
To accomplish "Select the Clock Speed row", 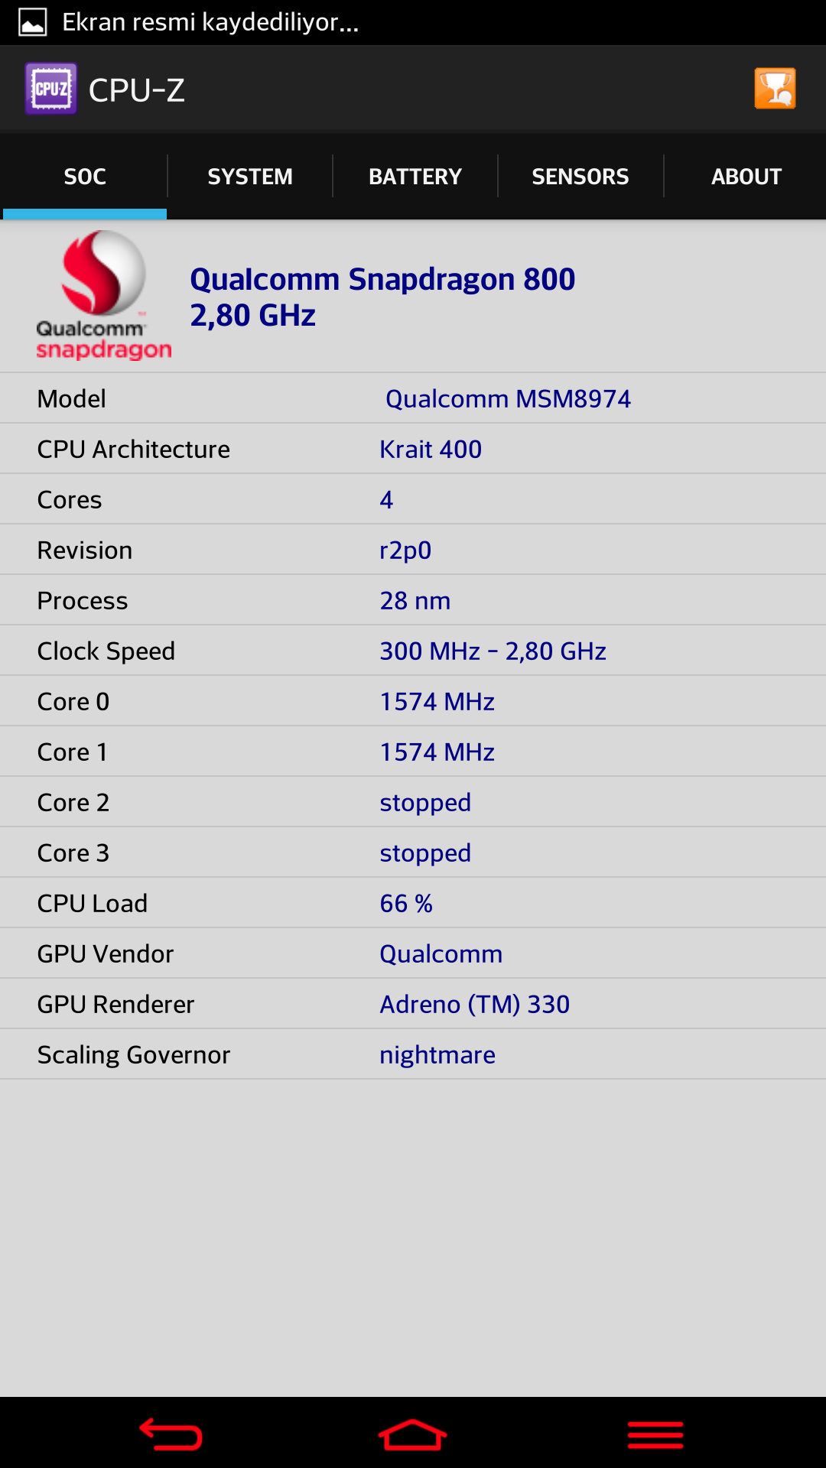I will pyautogui.click(x=413, y=651).
